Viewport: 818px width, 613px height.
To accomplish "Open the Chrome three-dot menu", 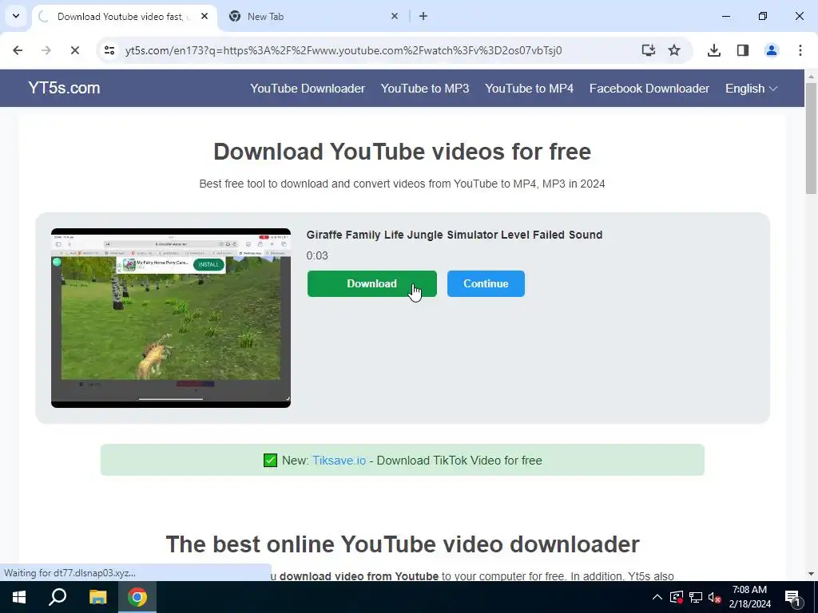I will click(x=800, y=50).
